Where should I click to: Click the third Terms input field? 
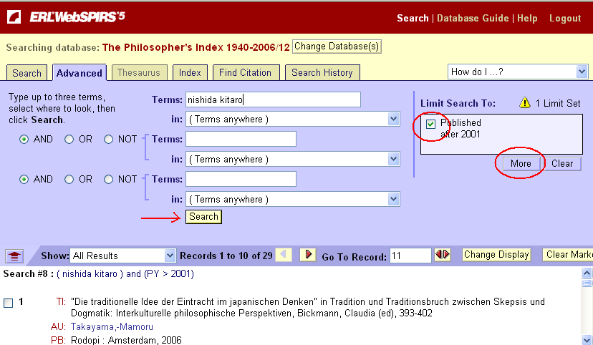point(241,179)
